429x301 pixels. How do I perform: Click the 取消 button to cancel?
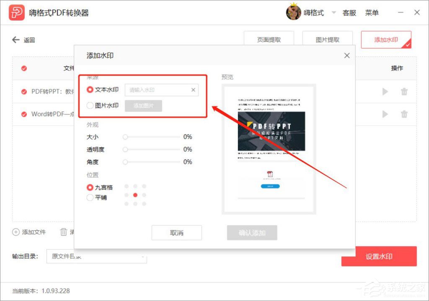[176, 233]
